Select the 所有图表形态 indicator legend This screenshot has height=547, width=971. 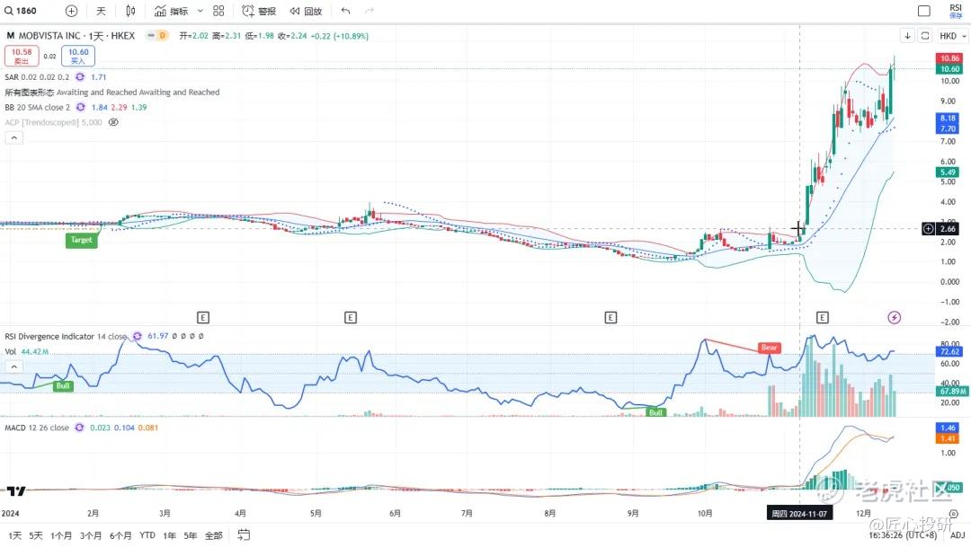click(x=112, y=93)
